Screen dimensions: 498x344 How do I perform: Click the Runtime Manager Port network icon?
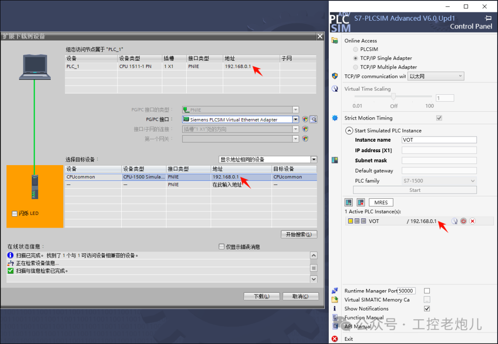tap(335, 291)
